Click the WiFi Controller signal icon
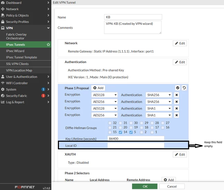The image size is (224, 190). pos(3,83)
